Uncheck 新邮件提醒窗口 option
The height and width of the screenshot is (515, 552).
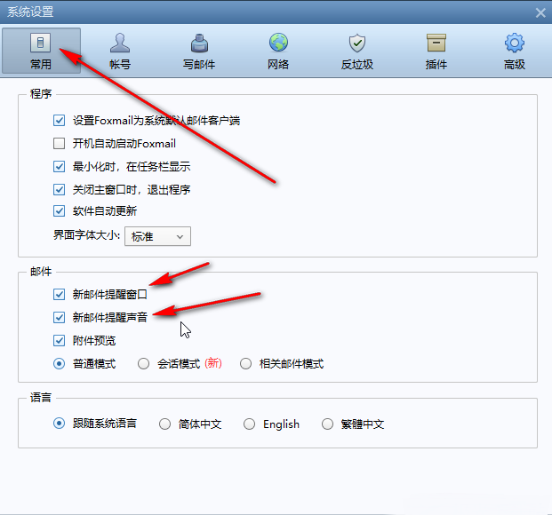60,294
